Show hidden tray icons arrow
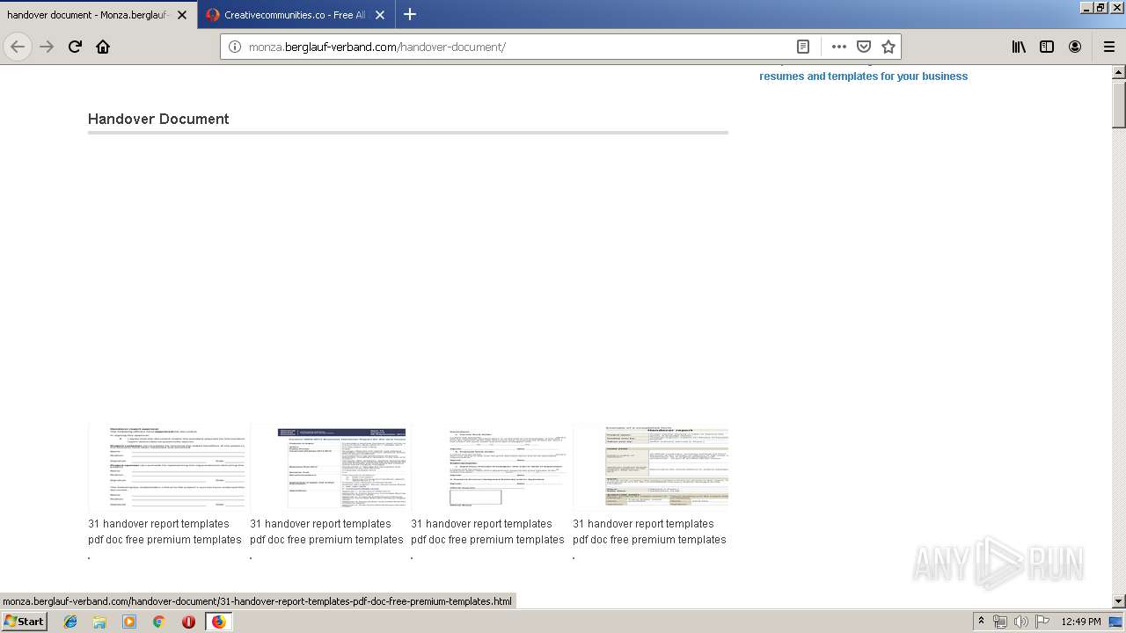Viewport: 1126px width, 633px height. coord(982,622)
